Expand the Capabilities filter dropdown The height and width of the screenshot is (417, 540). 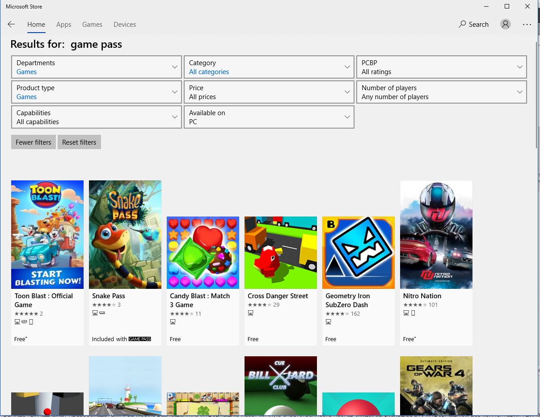[96, 117]
